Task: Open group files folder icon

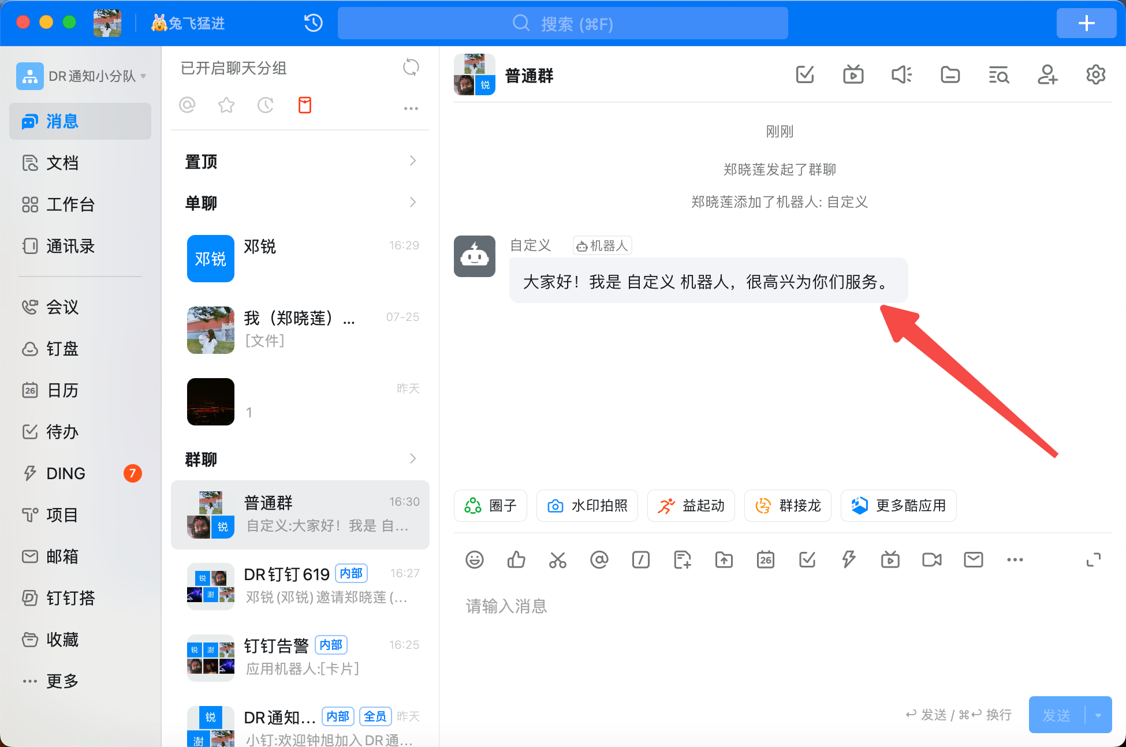Action: click(950, 74)
